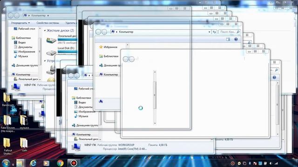This screenshot has width=298, height=167.
Task: Click top-left navigation pane scroll-up arrow
Action: pyautogui.click(x=40, y=28)
